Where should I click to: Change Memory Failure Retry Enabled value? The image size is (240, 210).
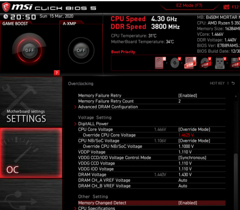click(187, 95)
